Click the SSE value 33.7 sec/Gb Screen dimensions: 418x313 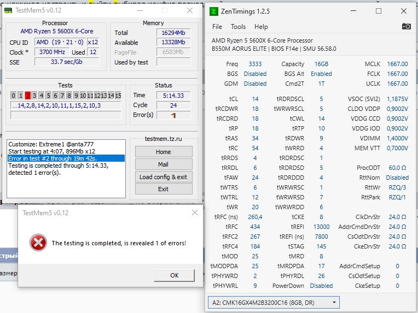67,62
